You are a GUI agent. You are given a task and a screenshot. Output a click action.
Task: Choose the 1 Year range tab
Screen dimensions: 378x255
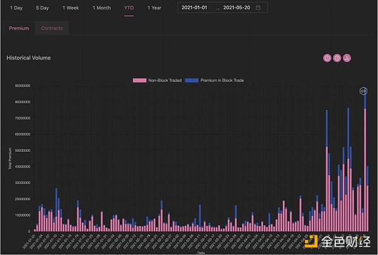154,8
